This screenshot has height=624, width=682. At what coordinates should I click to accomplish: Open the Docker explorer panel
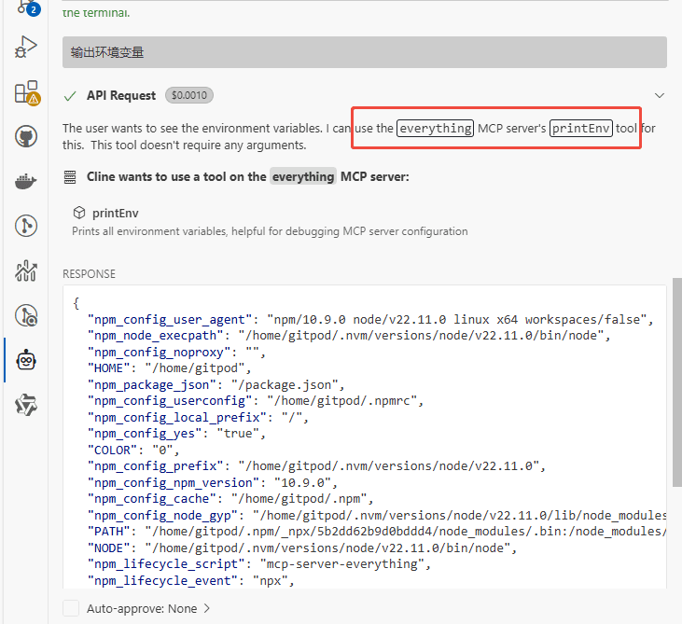point(26,181)
